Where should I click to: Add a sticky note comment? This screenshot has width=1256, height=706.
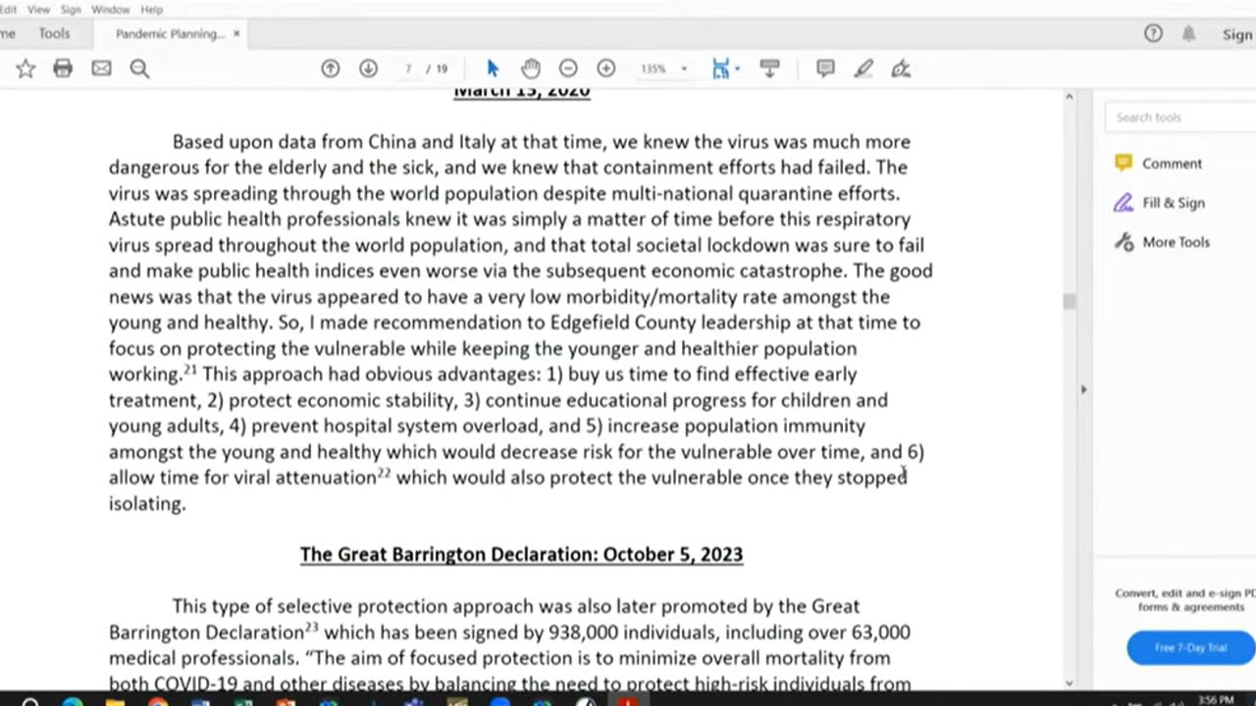(x=825, y=69)
